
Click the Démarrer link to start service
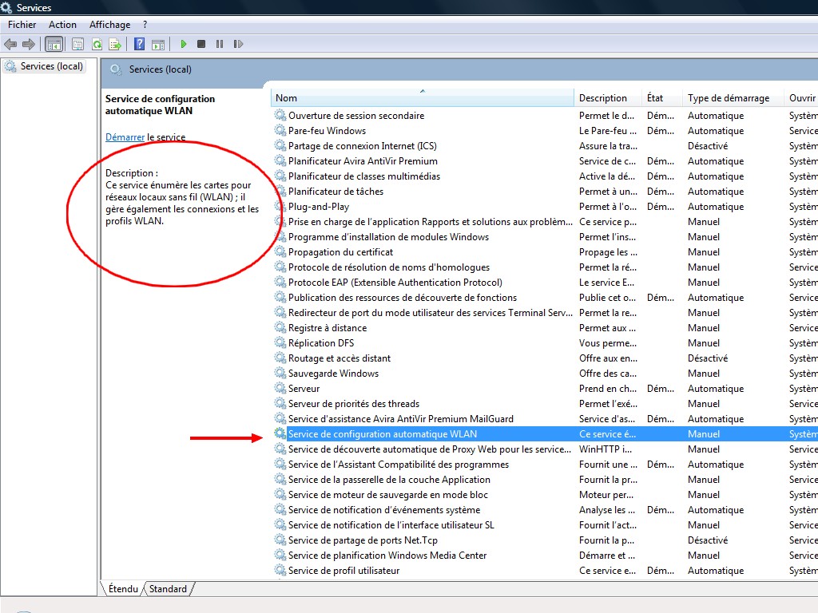[x=125, y=137]
